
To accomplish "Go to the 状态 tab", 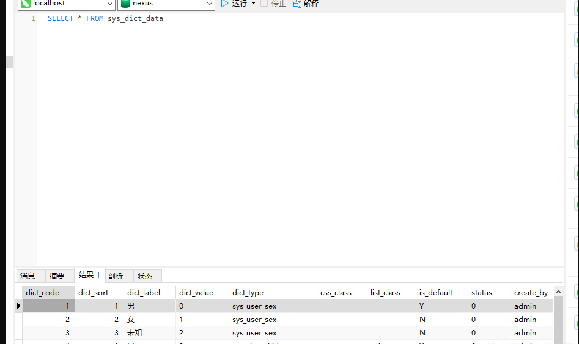I will 145,276.
